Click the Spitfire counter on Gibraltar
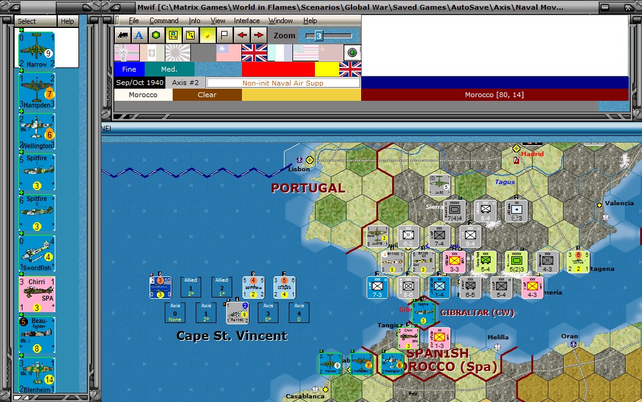Screen dimensions: 642x402 pos(423,313)
